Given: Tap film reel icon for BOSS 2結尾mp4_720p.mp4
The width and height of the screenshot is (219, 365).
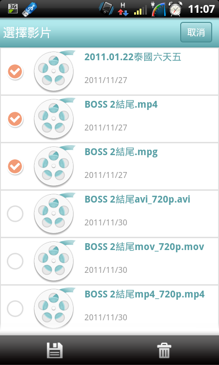Looking at the screenshot, I should pos(54,308).
